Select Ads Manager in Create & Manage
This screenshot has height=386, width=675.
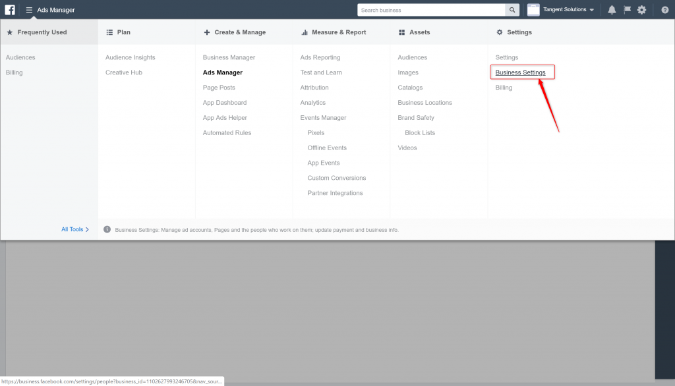[223, 72]
